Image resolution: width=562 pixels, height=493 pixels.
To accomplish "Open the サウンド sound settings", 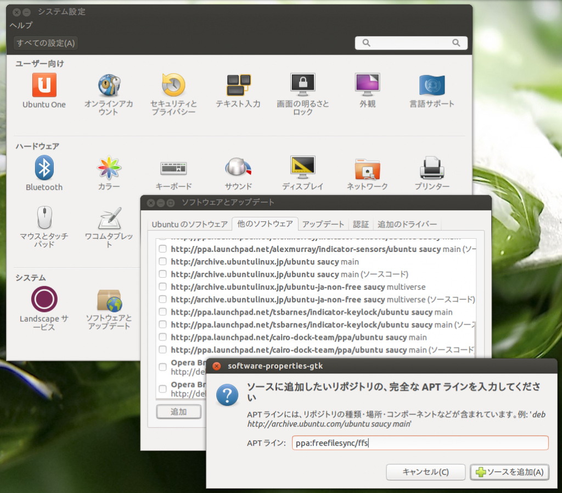I will click(x=238, y=173).
